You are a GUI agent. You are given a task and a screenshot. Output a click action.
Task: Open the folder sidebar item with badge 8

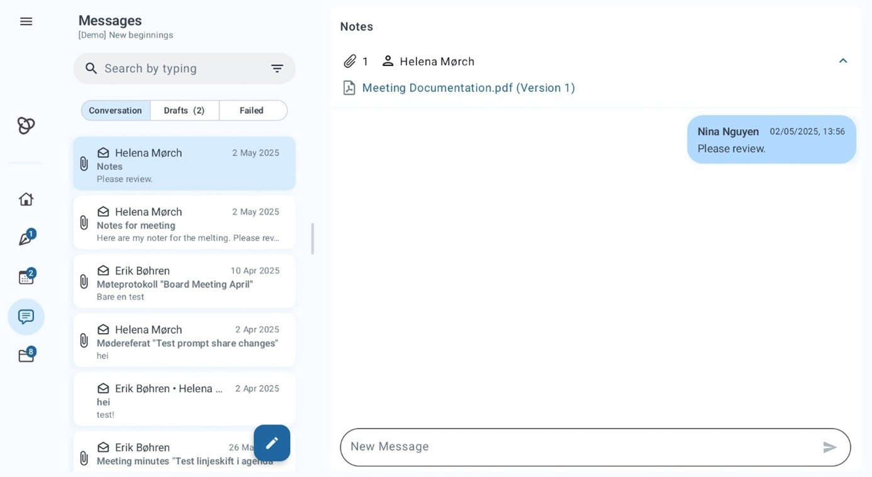click(x=26, y=356)
